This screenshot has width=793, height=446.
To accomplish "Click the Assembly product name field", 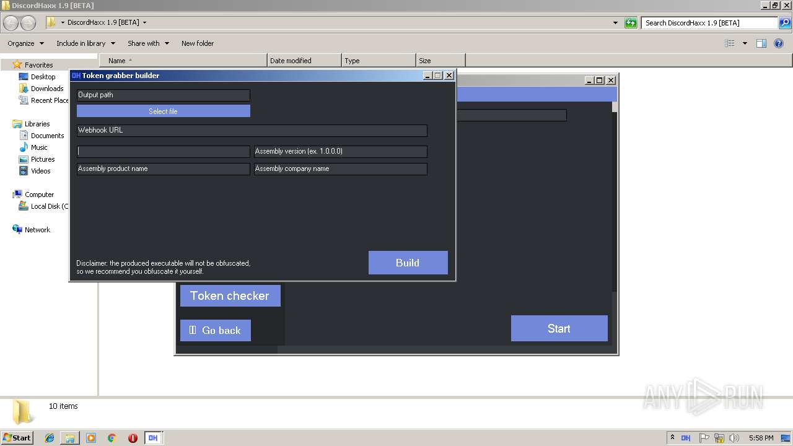I will coord(164,168).
